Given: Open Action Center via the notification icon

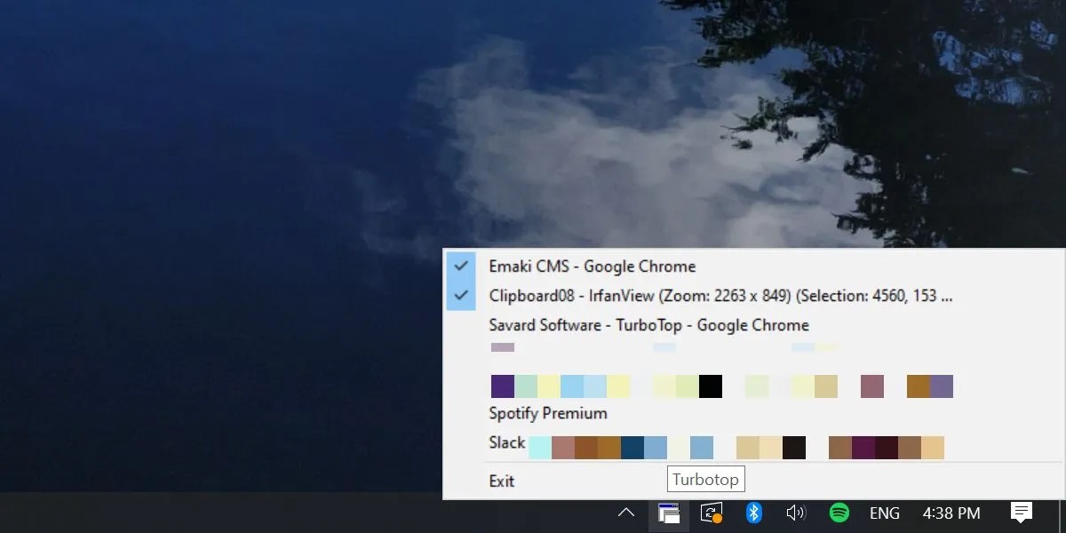Looking at the screenshot, I should tap(1020, 513).
